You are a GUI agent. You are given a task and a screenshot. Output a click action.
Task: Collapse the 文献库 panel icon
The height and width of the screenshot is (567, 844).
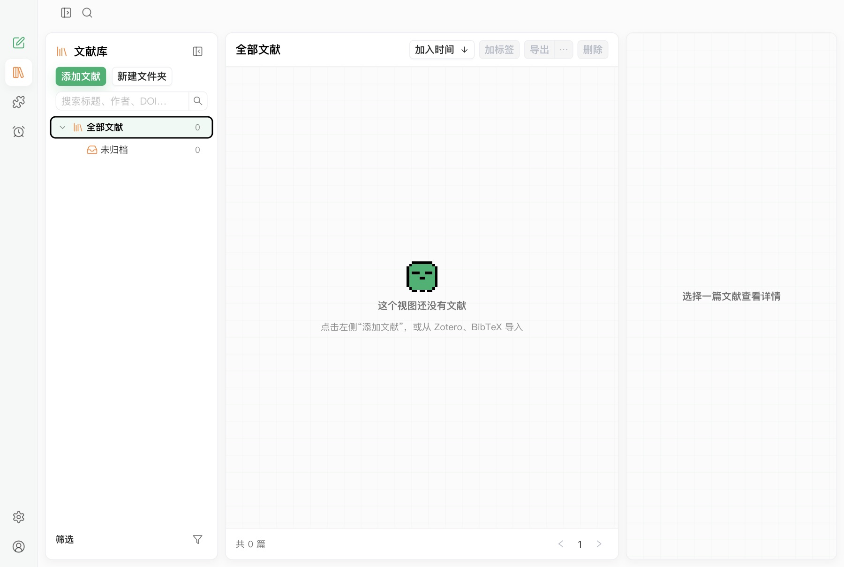coord(198,51)
